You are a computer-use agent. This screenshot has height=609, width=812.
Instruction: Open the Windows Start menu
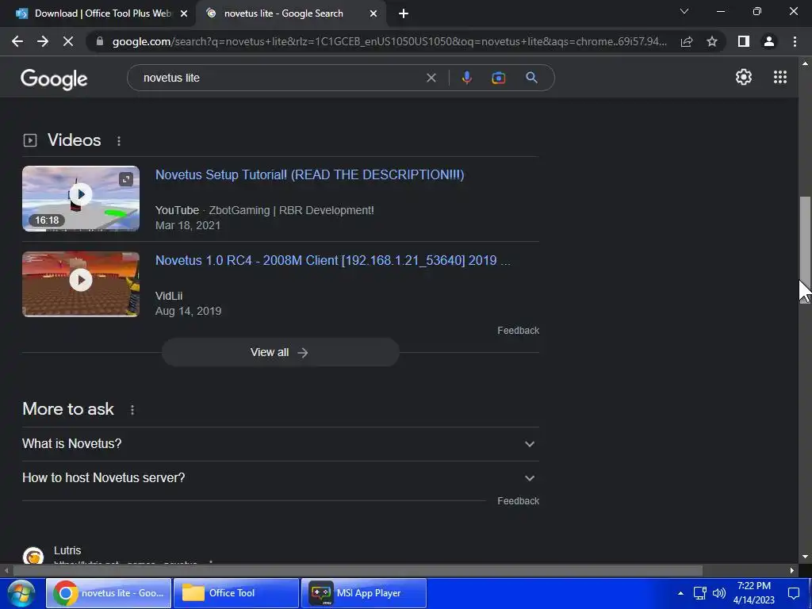[20, 593]
